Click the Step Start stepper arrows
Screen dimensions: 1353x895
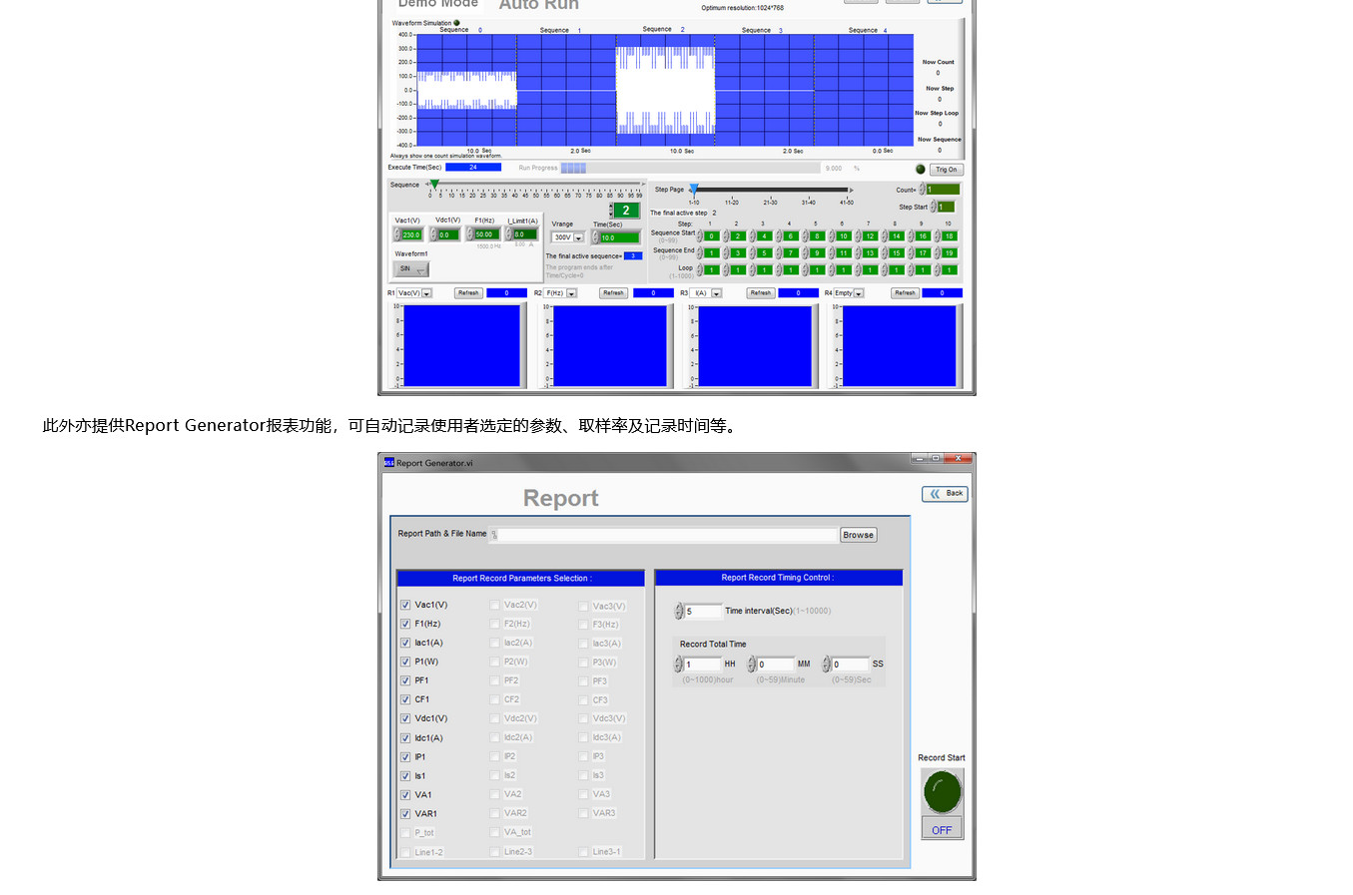934,208
